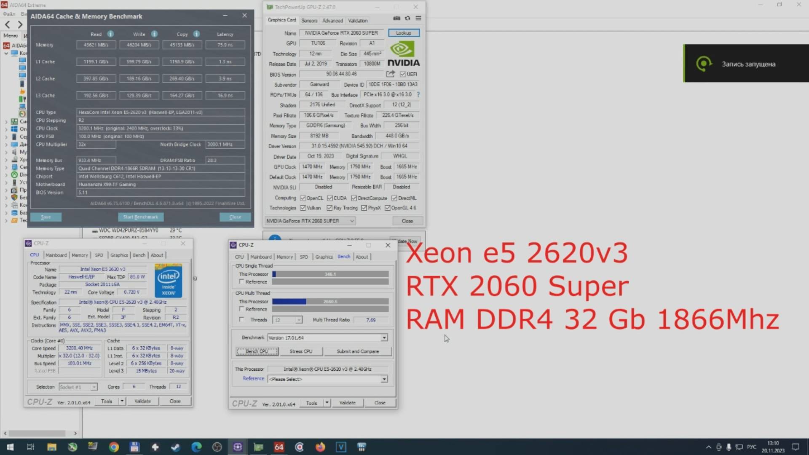
Task: Switch to the Advanced tab in GPU-Z
Action: point(332,21)
